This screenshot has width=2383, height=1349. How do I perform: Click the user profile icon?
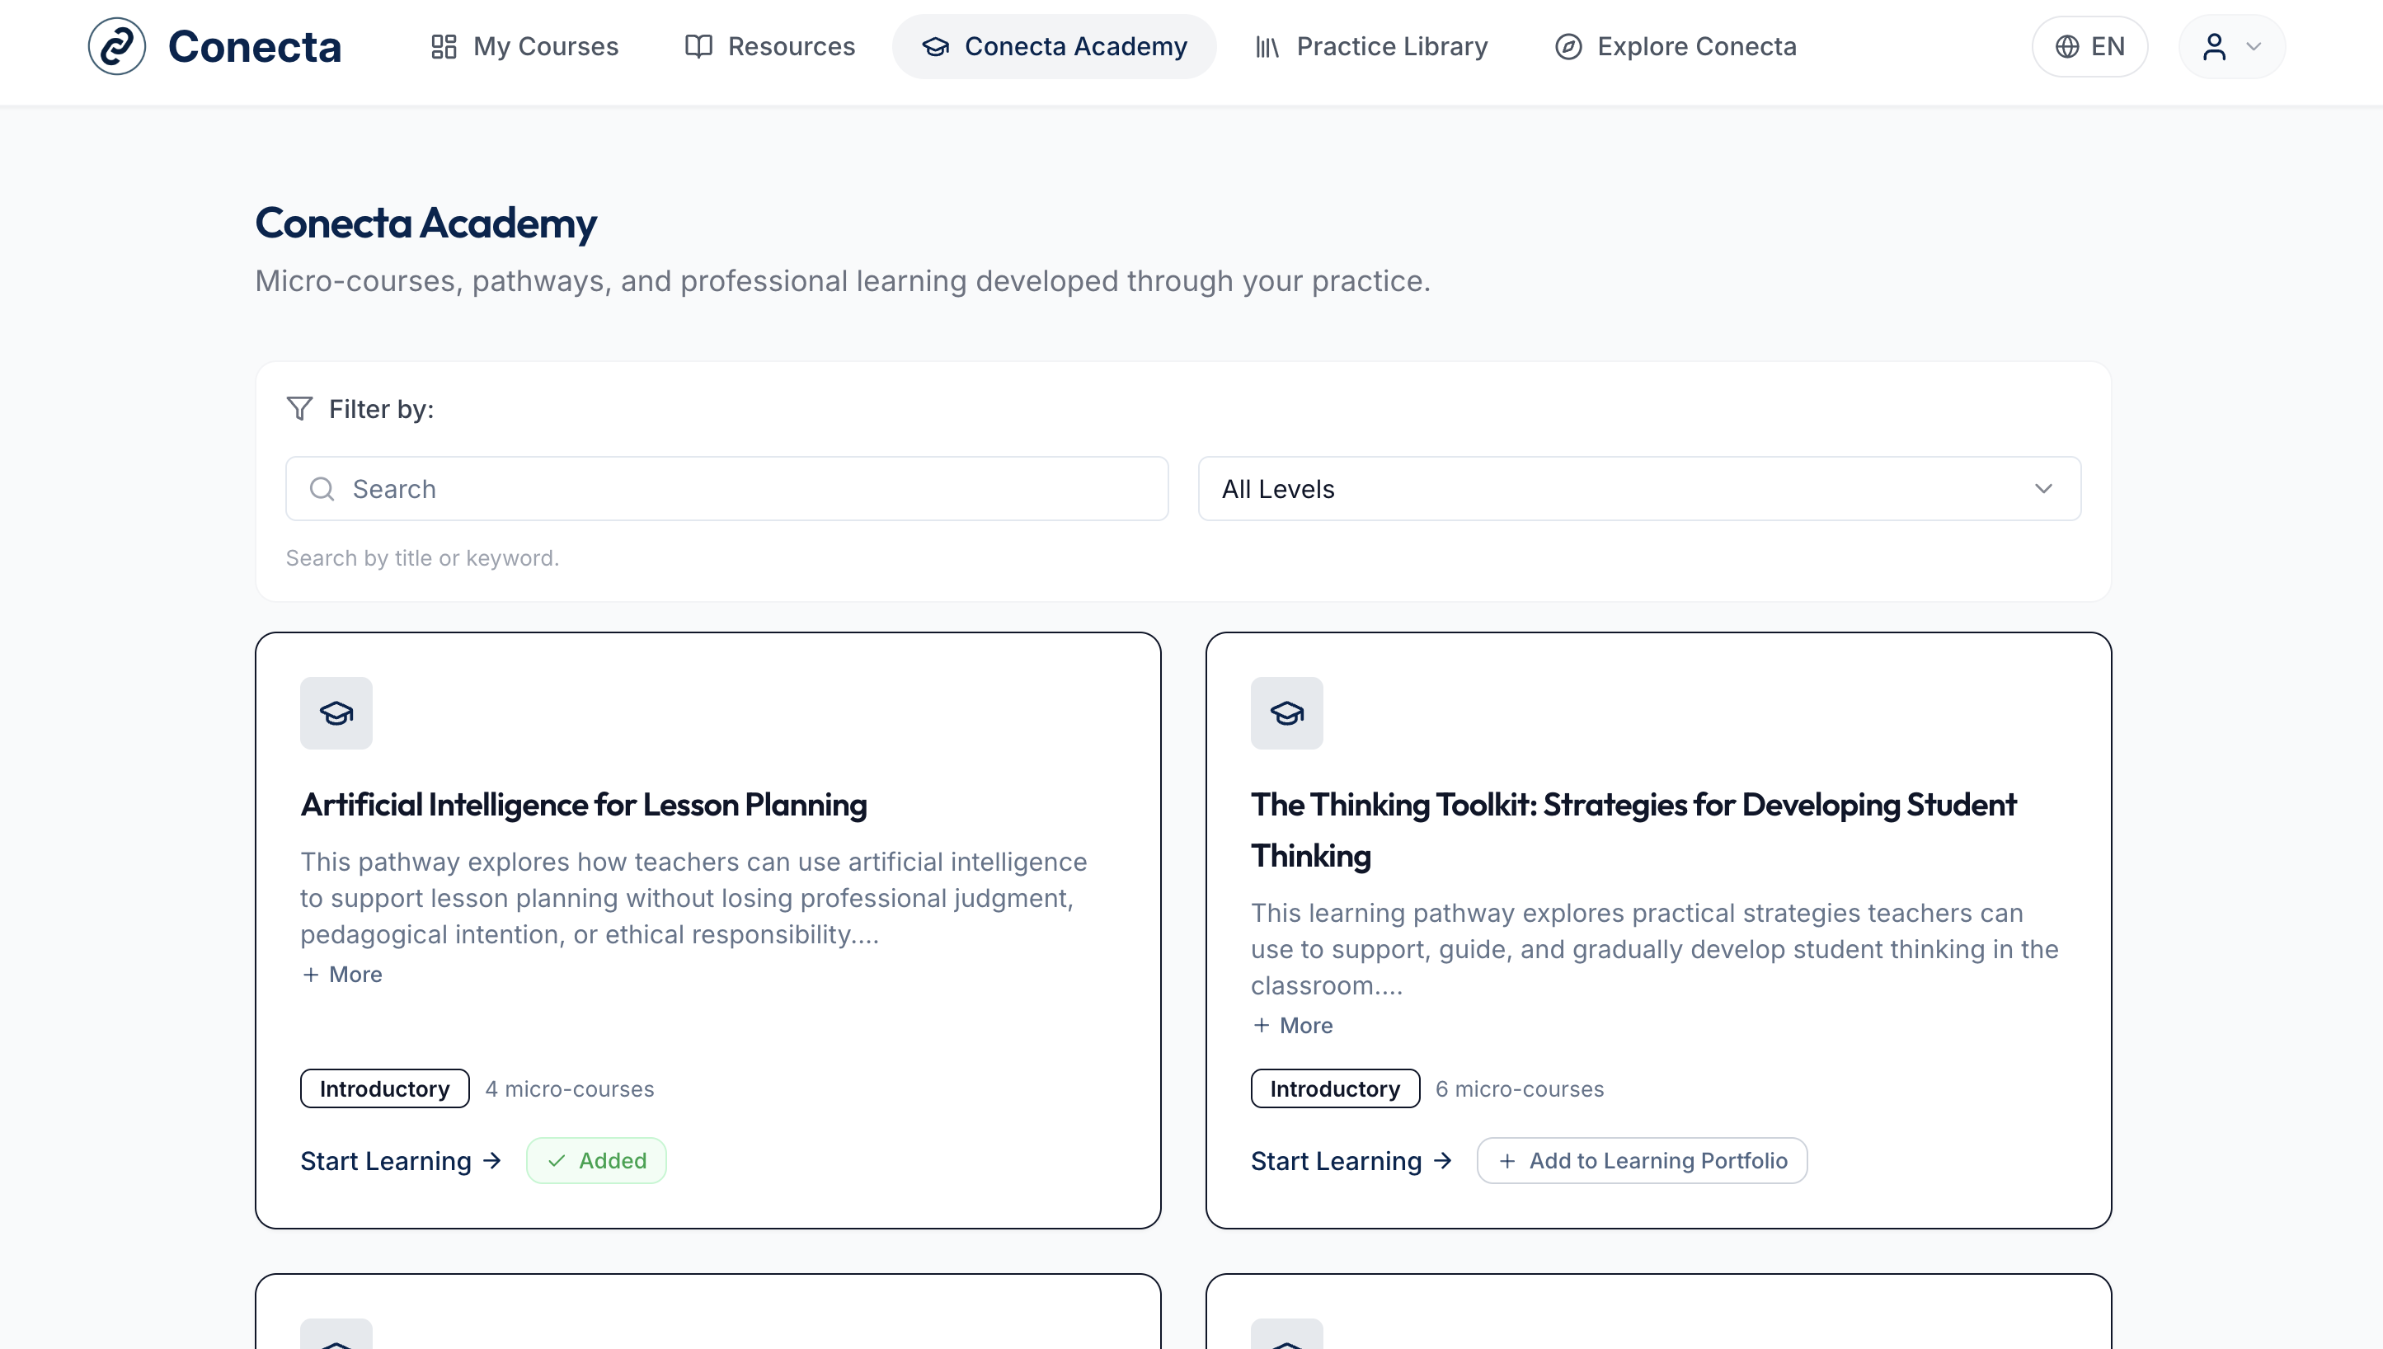2214,46
